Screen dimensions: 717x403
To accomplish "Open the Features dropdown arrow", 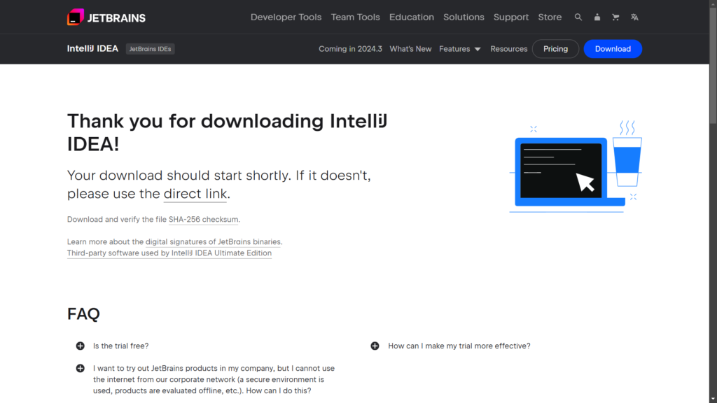I will [478, 49].
